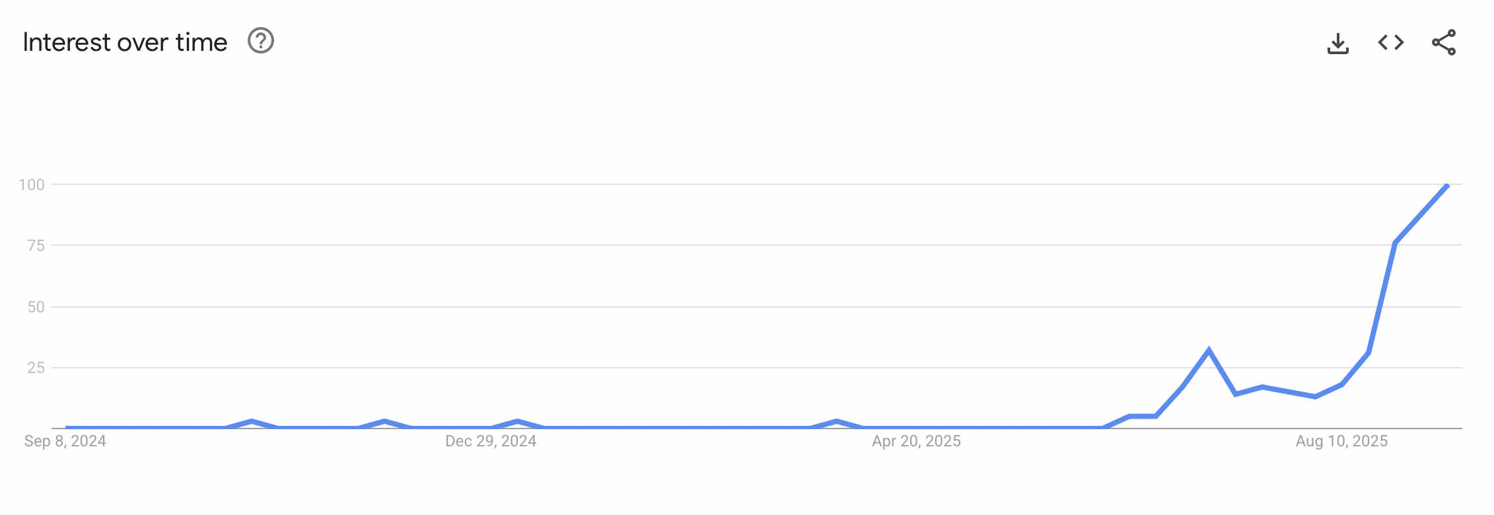
Task: Click the "Aug 10, 2025" axis label
Action: [1341, 441]
